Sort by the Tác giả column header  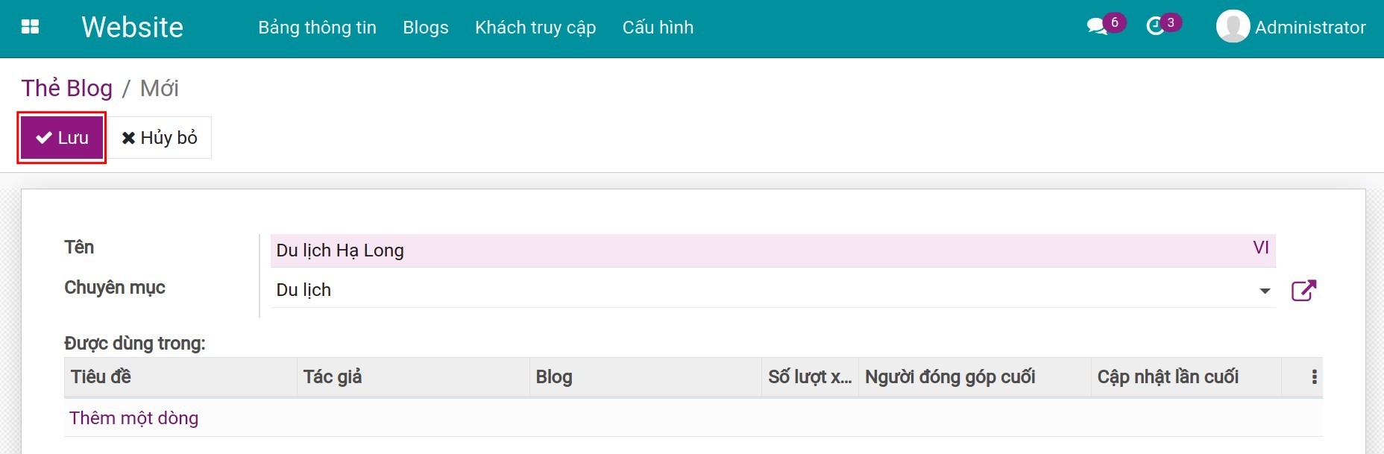(333, 377)
